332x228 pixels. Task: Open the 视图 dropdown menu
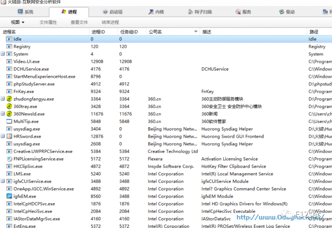(18, 22)
